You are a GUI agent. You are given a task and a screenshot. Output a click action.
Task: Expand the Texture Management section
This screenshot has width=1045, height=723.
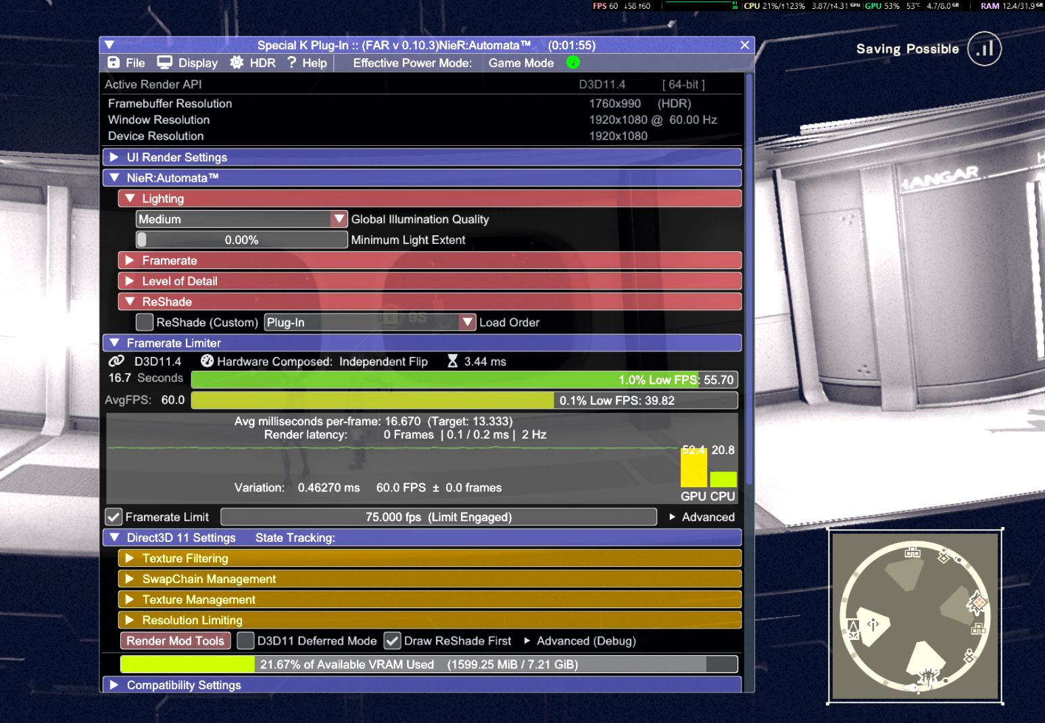coord(430,599)
